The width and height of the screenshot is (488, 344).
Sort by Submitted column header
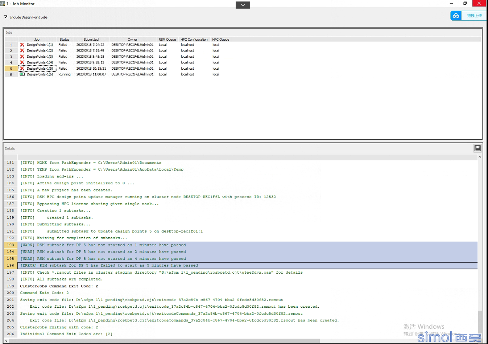tap(91, 39)
